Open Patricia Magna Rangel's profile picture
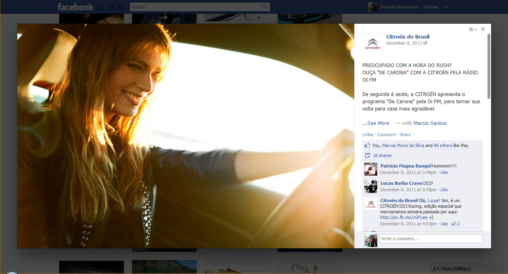508x274 pixels. [371, 169]
